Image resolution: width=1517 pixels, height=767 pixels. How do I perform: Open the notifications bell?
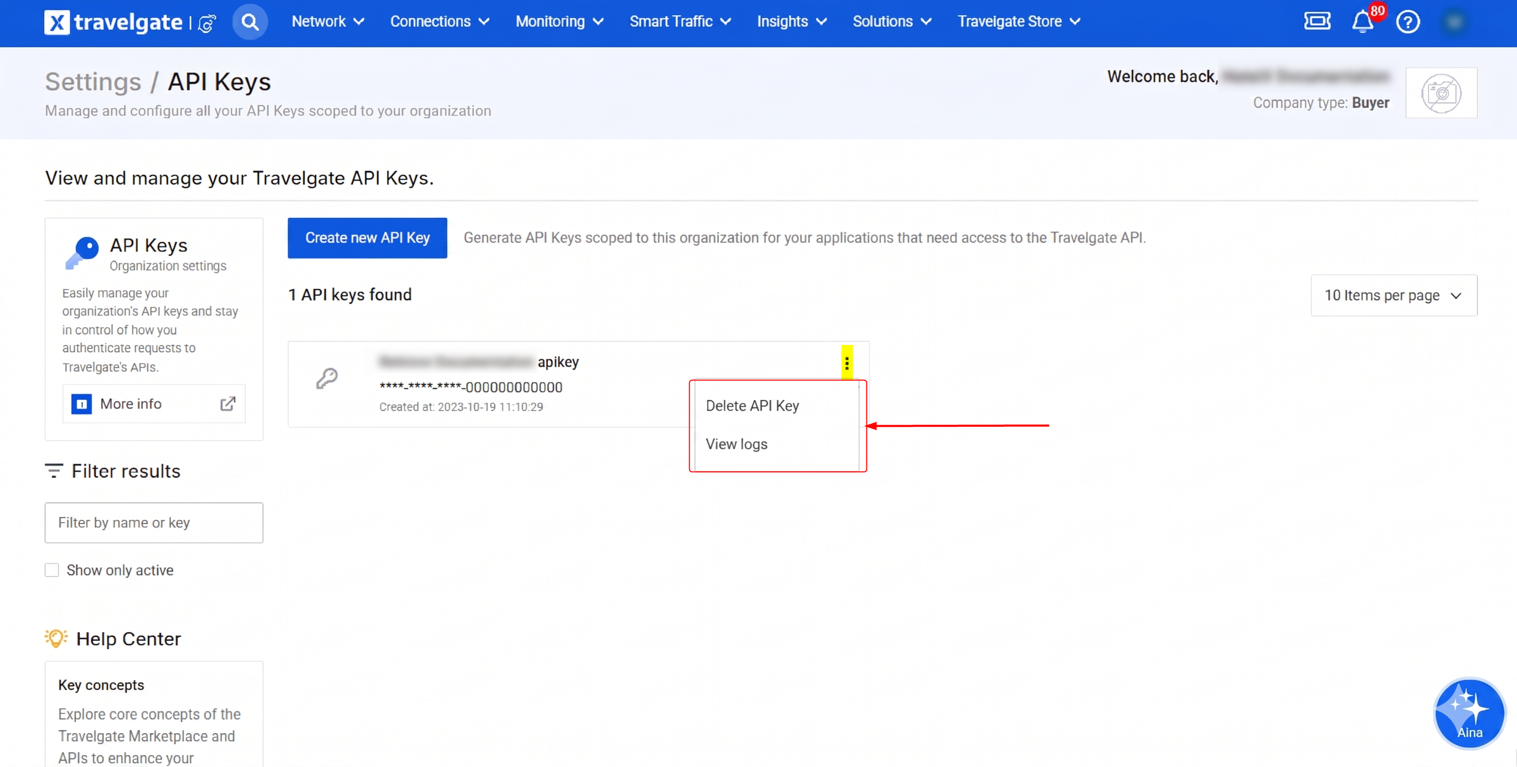tap(1362, 22)
